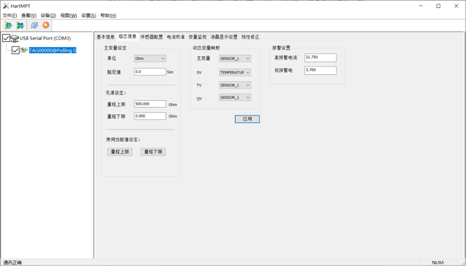Toggle the USB Serial Port (COM3) checkbox
This screenshot has height=266, width=466.
pos(6,38)
